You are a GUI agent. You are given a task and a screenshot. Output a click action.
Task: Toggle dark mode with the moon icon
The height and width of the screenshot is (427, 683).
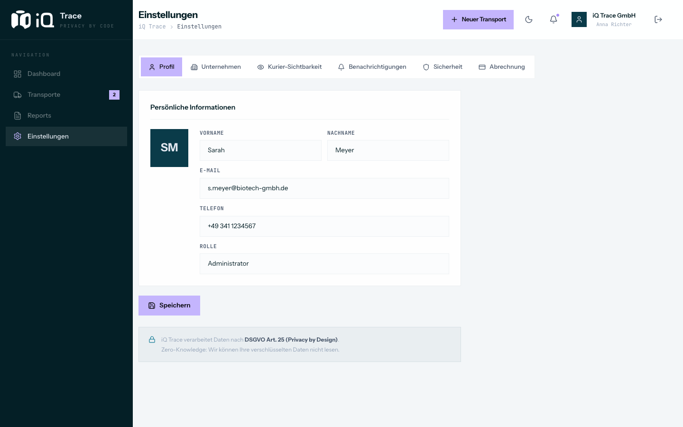529,19
